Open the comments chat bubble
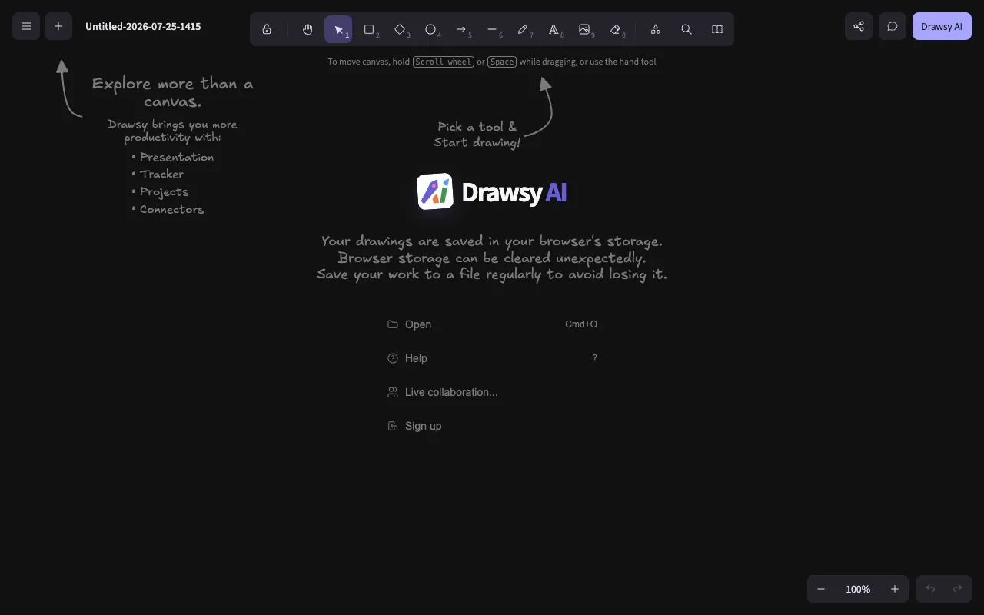The height and width of the screenshot is (615, 984). click(893, 26)
